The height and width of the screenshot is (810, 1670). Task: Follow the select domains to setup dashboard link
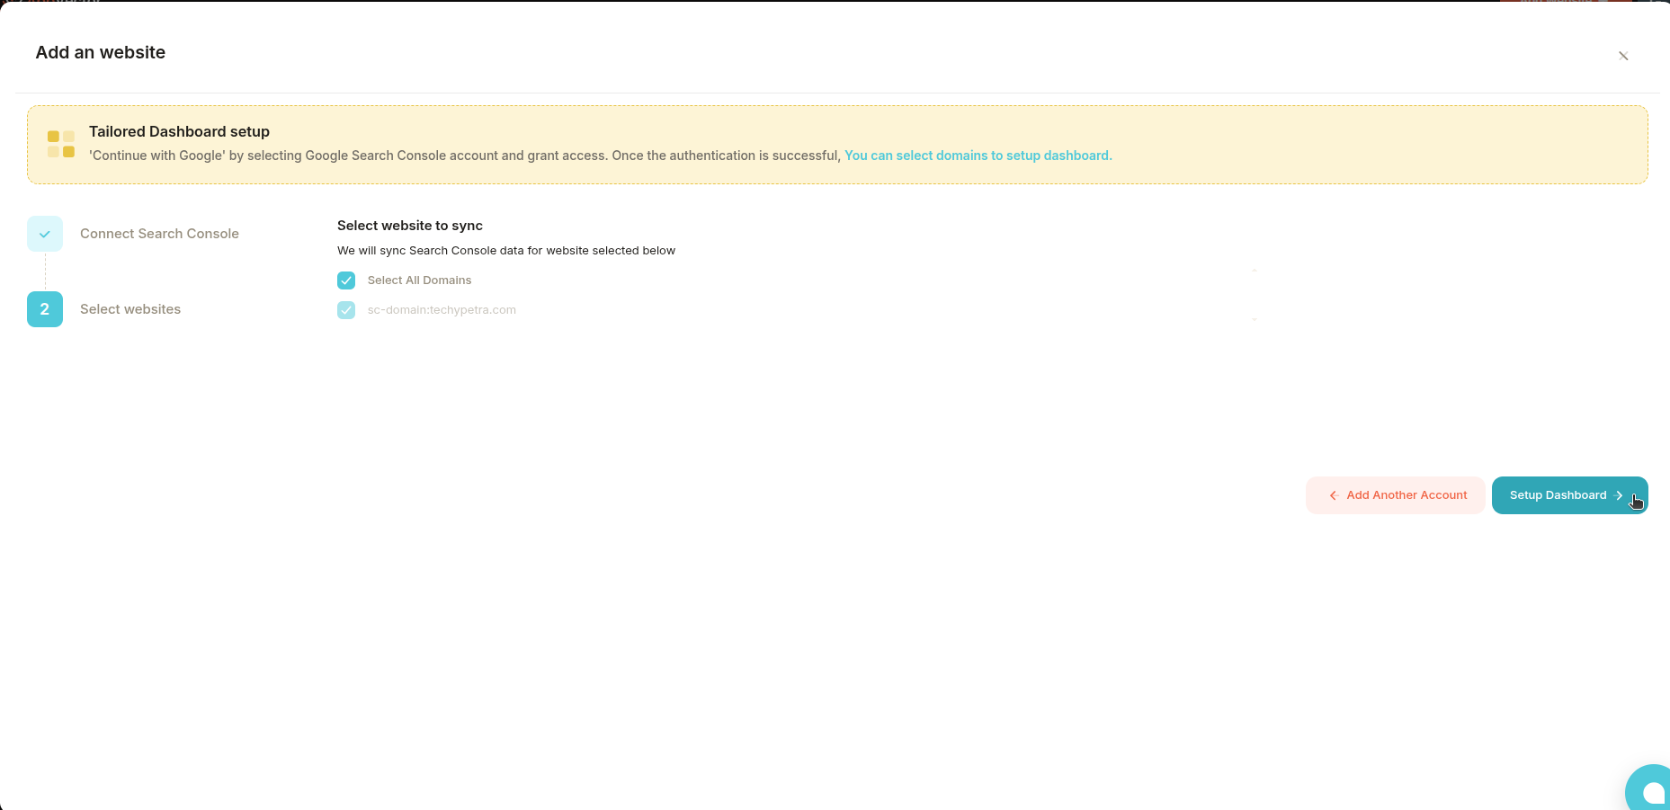(977, 155)
